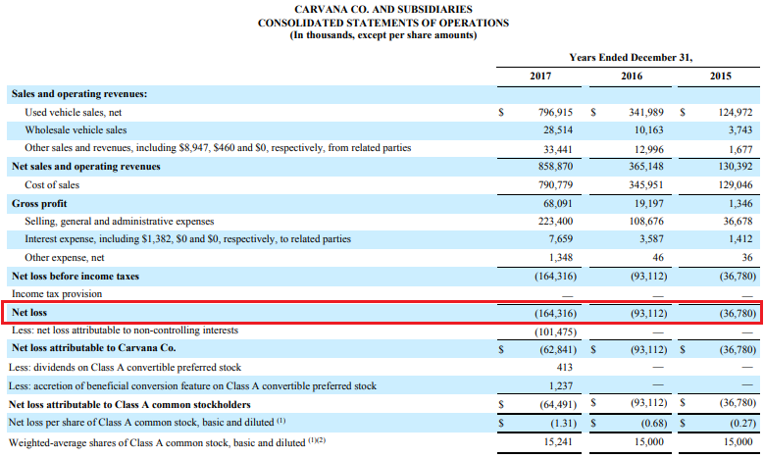The height and width of the screenshot is (458, 764).
Task: Select the 1,346 gross profit value
Action: pos(740,204)
